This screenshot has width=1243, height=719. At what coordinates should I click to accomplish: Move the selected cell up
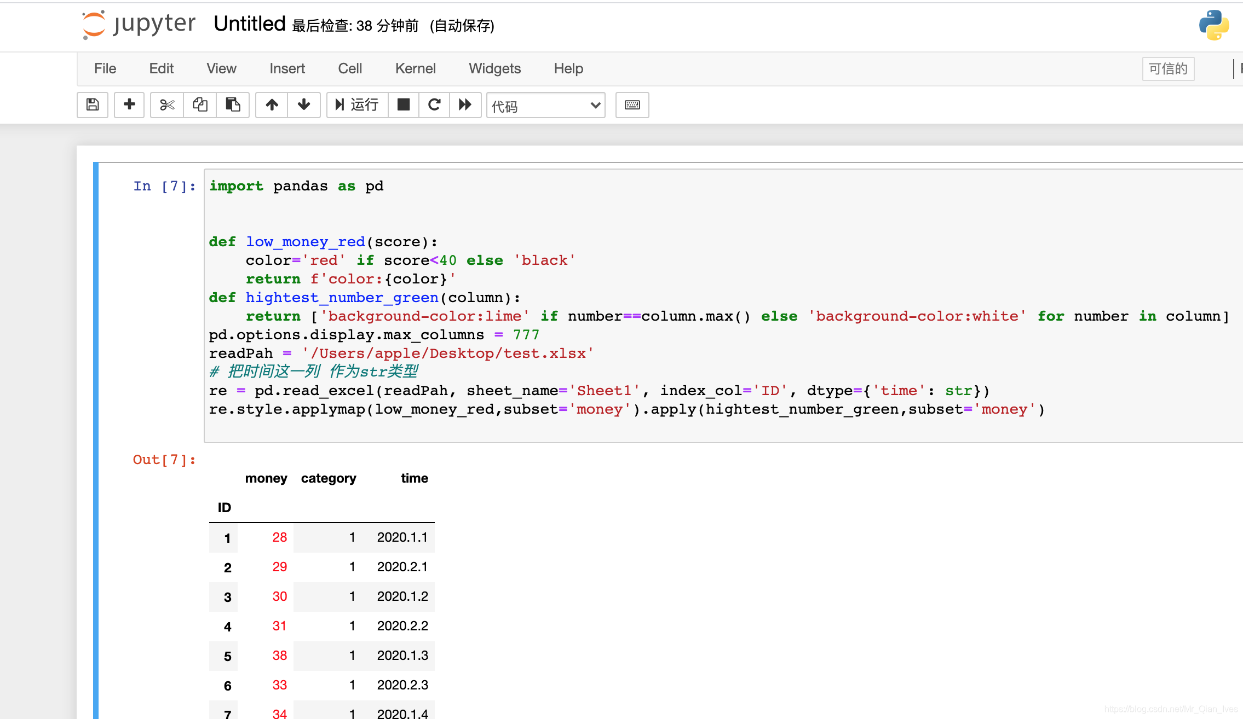(x=272, y=105)
